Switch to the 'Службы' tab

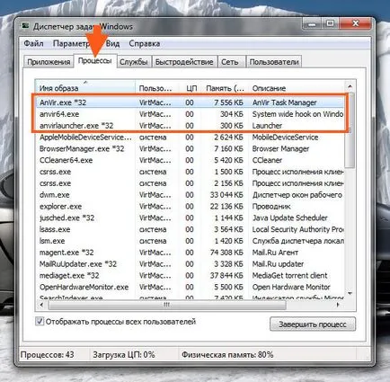[x=134, y=62]
